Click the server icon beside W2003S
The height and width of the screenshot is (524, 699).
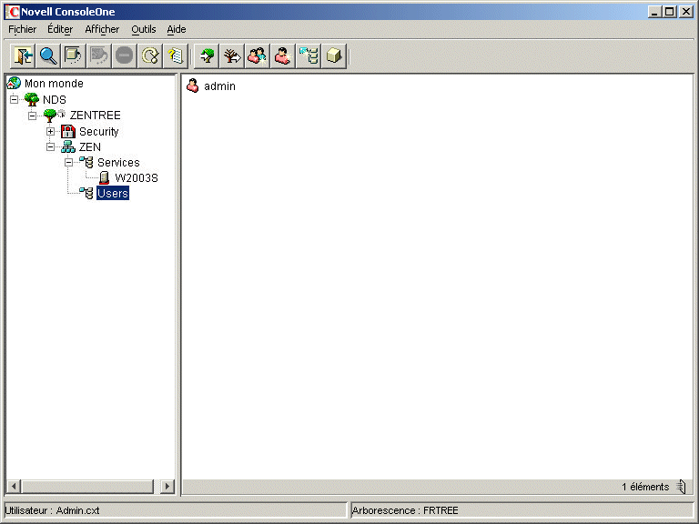(105, 177)
